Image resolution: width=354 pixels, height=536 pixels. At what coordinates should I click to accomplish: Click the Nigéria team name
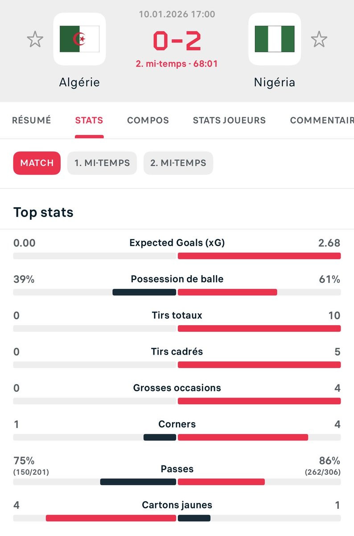[274, 82]
